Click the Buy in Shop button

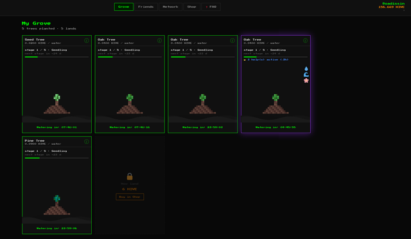(x=130, y=197)
